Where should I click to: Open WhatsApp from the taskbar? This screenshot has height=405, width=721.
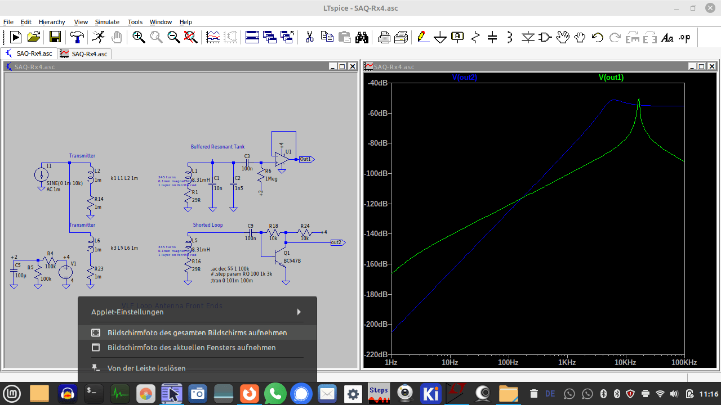tap(275, 394)
